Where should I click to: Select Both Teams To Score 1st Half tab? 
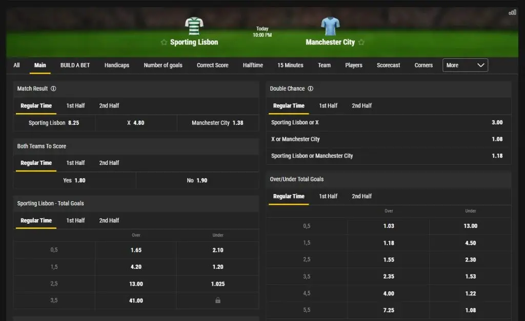(x=75, y=163)
